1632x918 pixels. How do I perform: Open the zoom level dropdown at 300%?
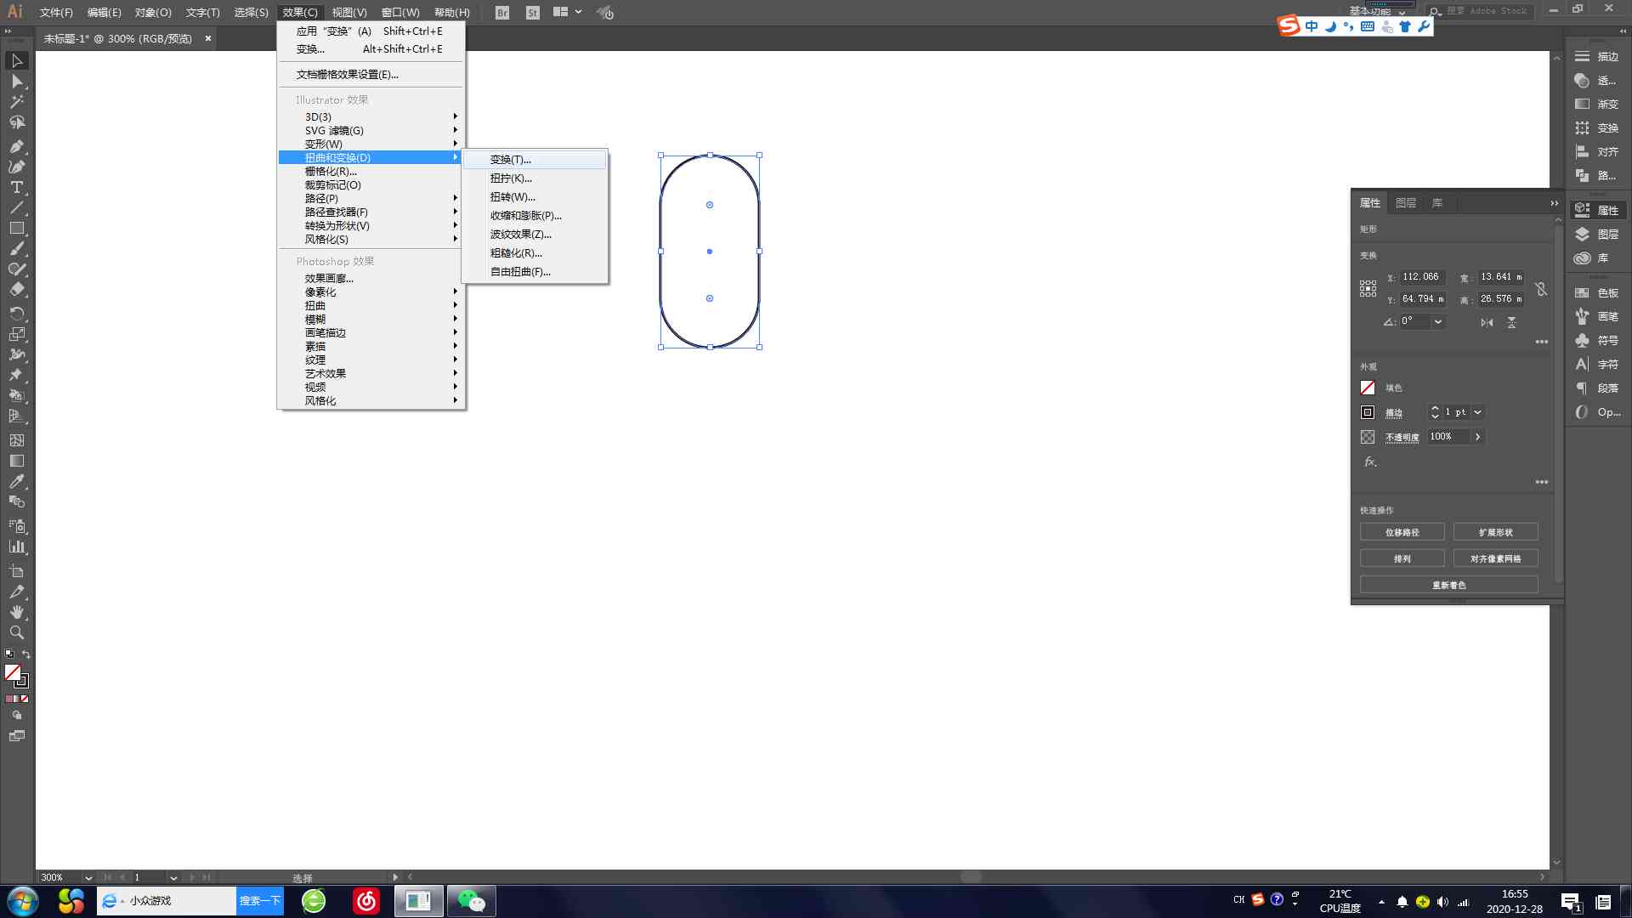click(x=88, y=877)
